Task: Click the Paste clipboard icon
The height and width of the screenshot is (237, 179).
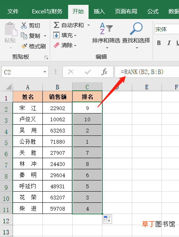Action: 11,29
